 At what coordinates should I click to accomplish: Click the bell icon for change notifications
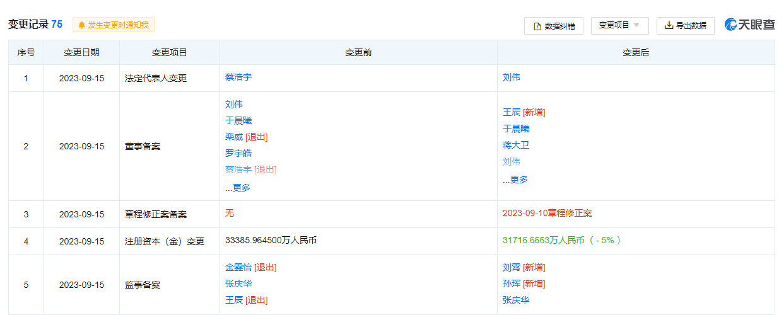click(81, 25)
